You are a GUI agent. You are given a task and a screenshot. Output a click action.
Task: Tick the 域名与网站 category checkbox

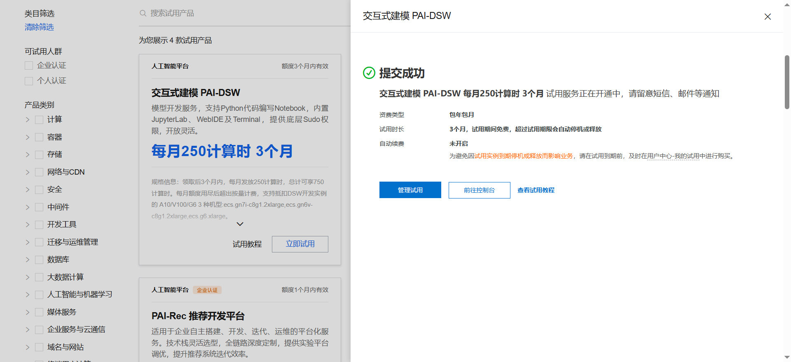(39, 347)
